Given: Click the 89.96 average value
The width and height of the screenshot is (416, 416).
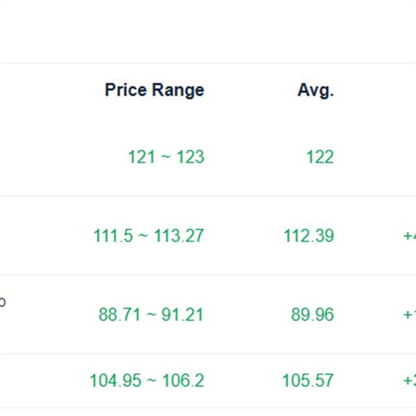Looking at the screenshot, I should (x=312, y=315).
